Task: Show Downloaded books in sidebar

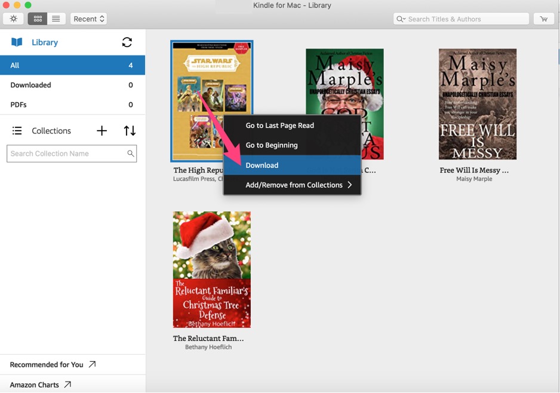Action: (72, 85)
